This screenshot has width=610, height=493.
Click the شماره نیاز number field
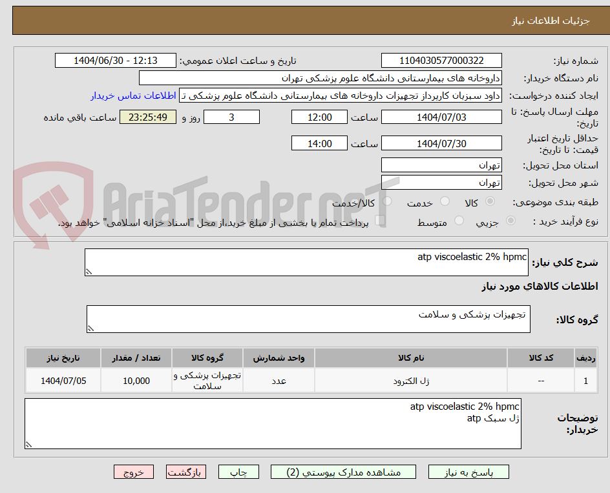[x=441, y=60]
